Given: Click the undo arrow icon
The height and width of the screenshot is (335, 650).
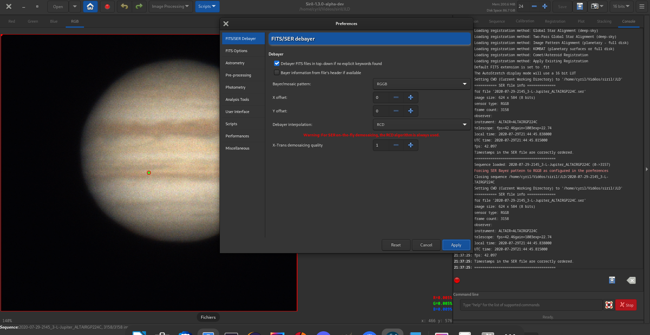Looking at the screenshot, I should coord(124,6).
